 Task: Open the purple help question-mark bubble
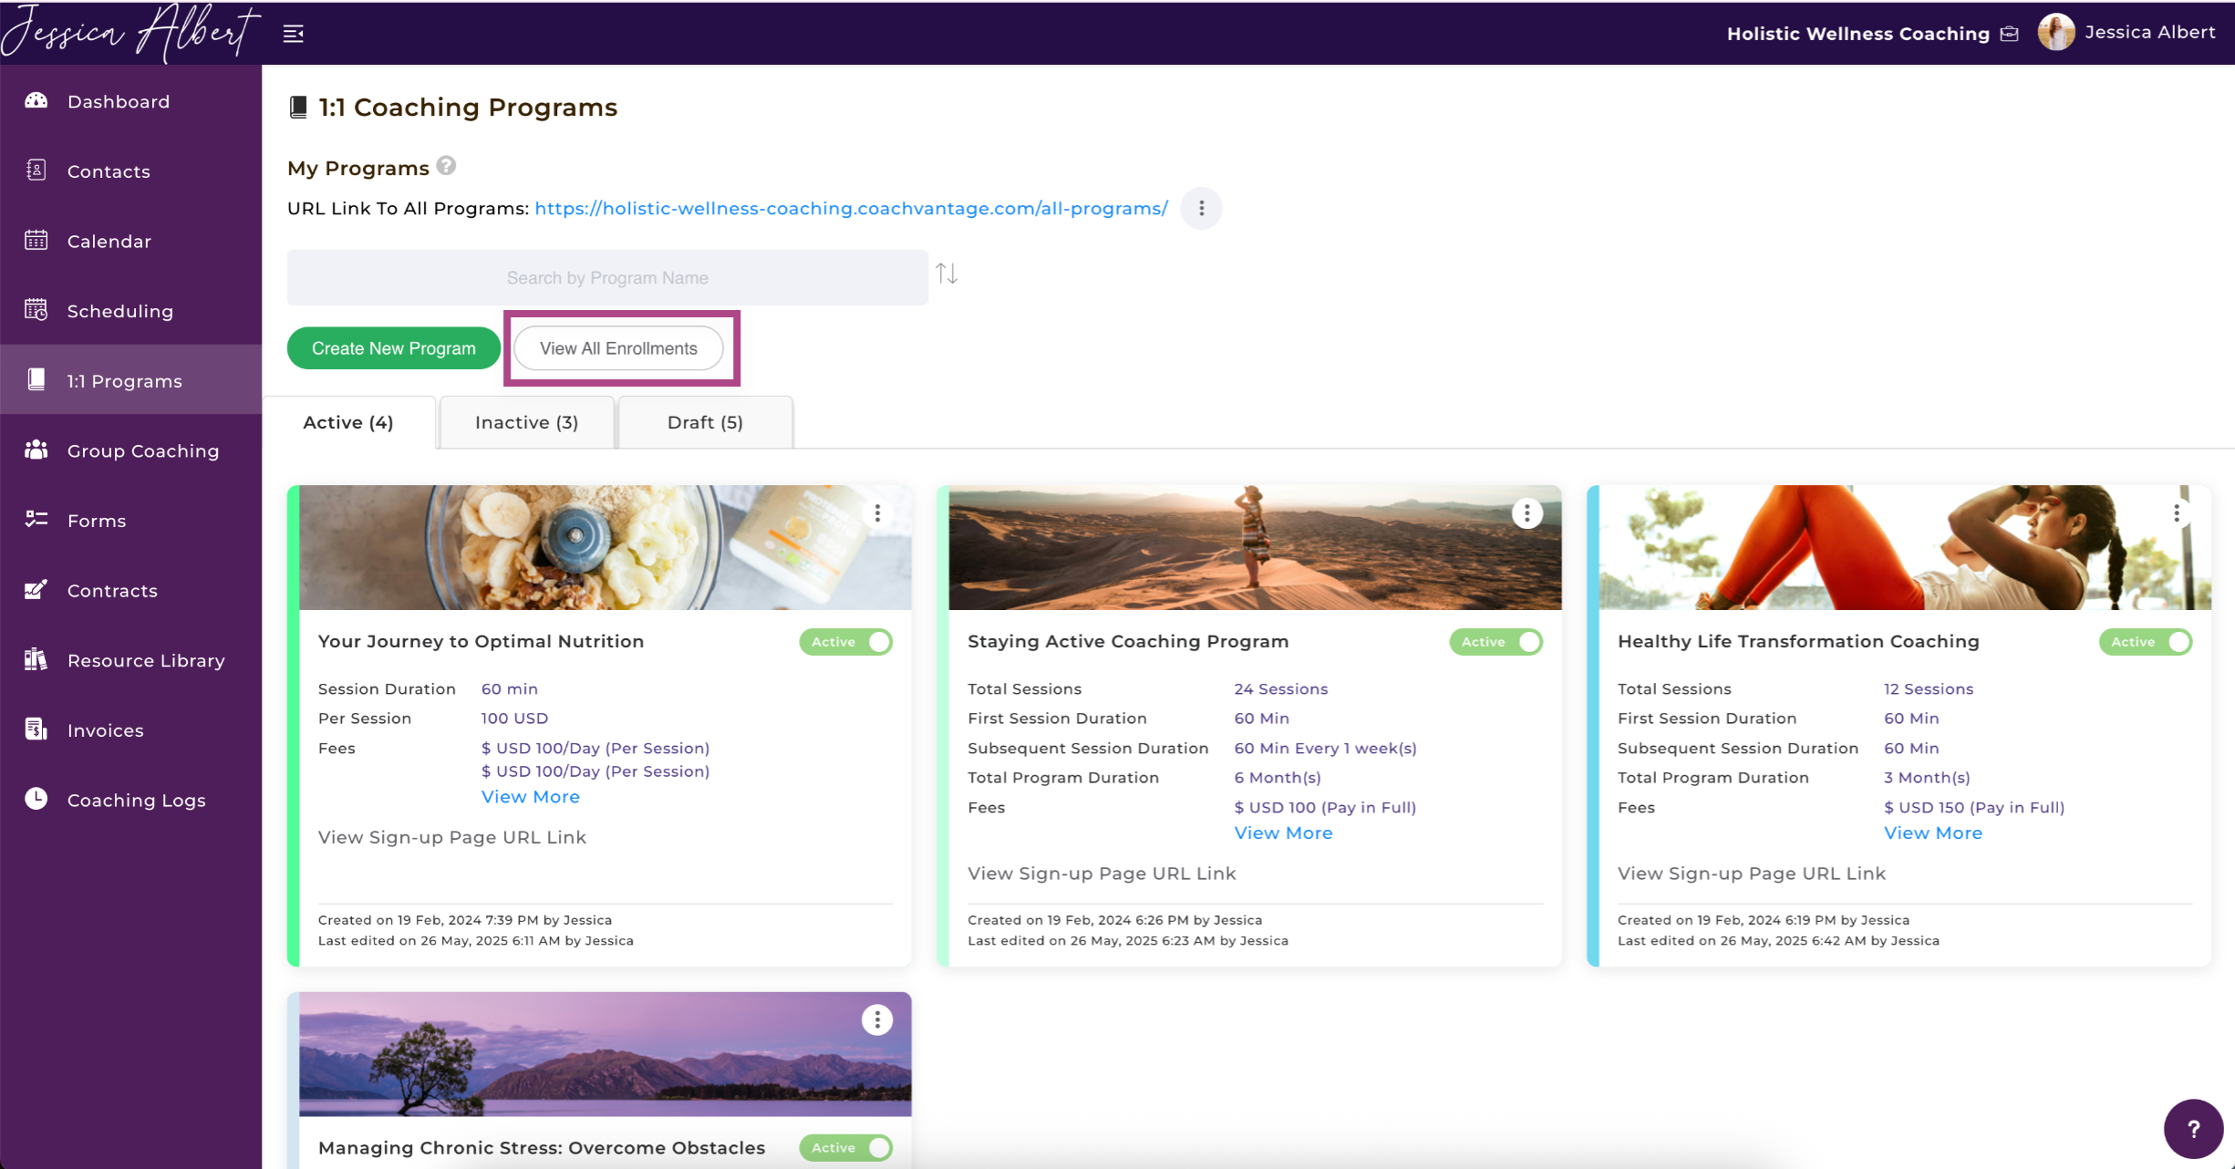[2193, 1129]
